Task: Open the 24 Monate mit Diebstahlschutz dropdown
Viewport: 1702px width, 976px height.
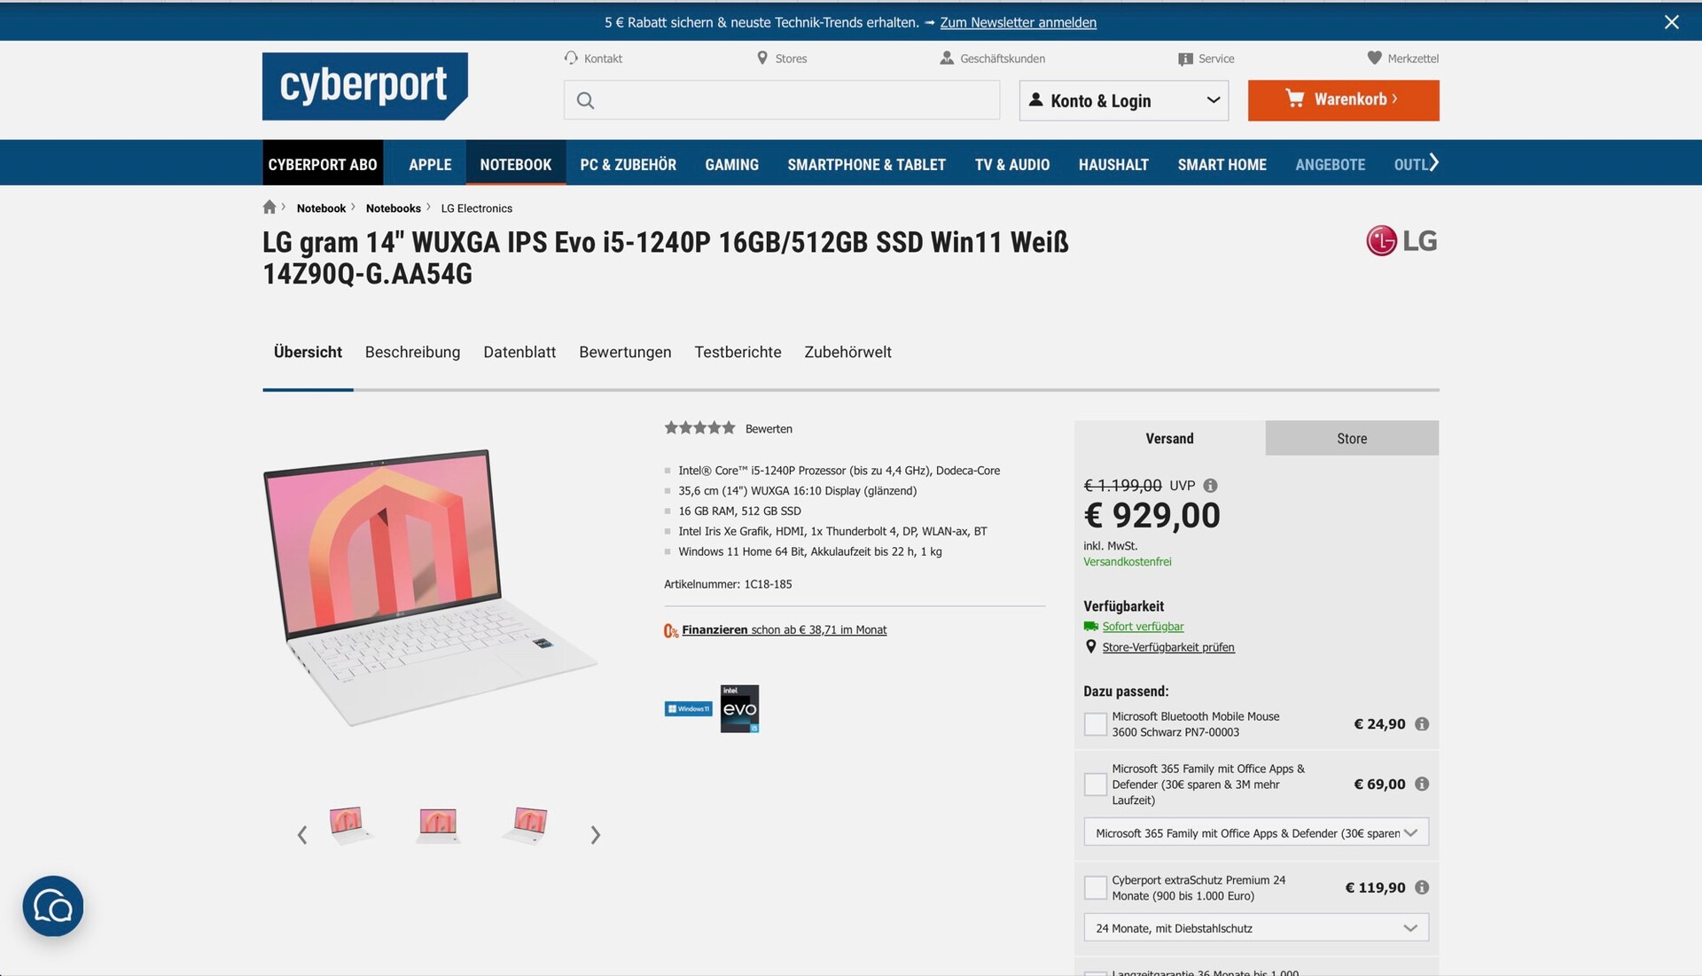Action: point(1256,928)
